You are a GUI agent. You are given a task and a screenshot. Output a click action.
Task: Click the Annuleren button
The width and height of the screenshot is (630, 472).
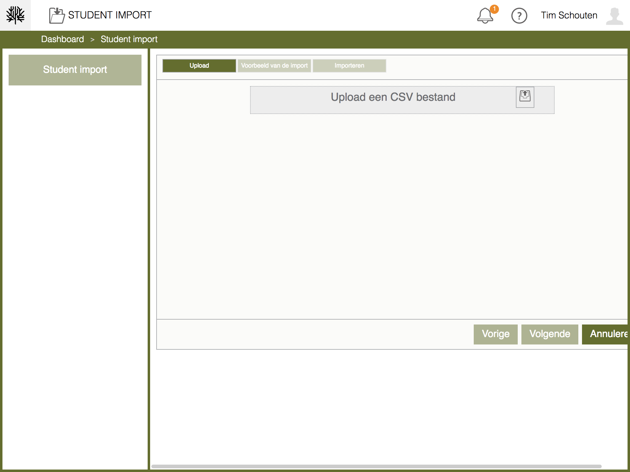[608, 334]
